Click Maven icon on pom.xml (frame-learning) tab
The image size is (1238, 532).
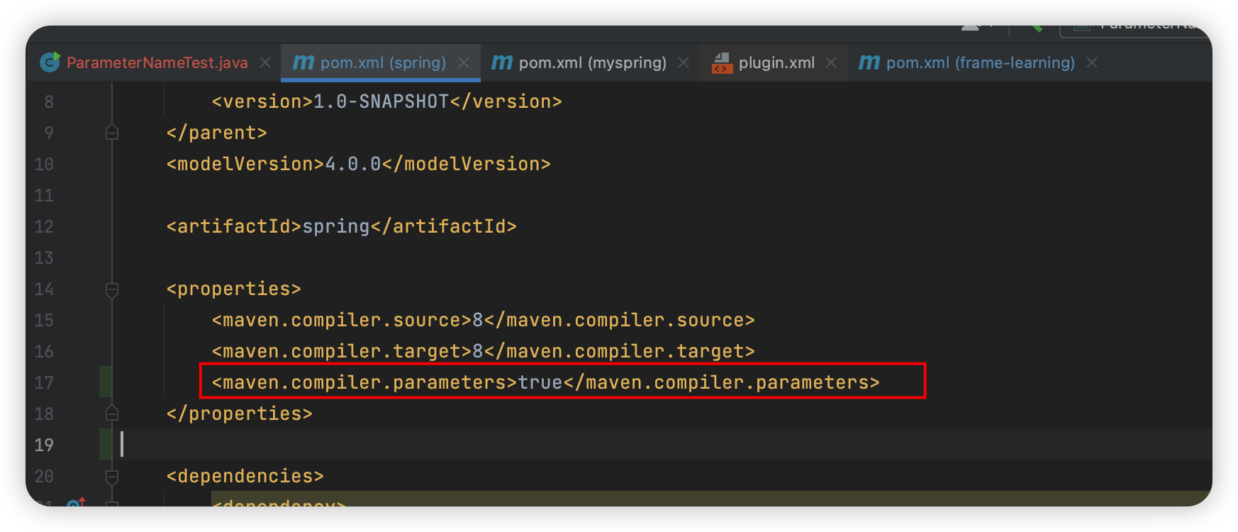[869, 62]
